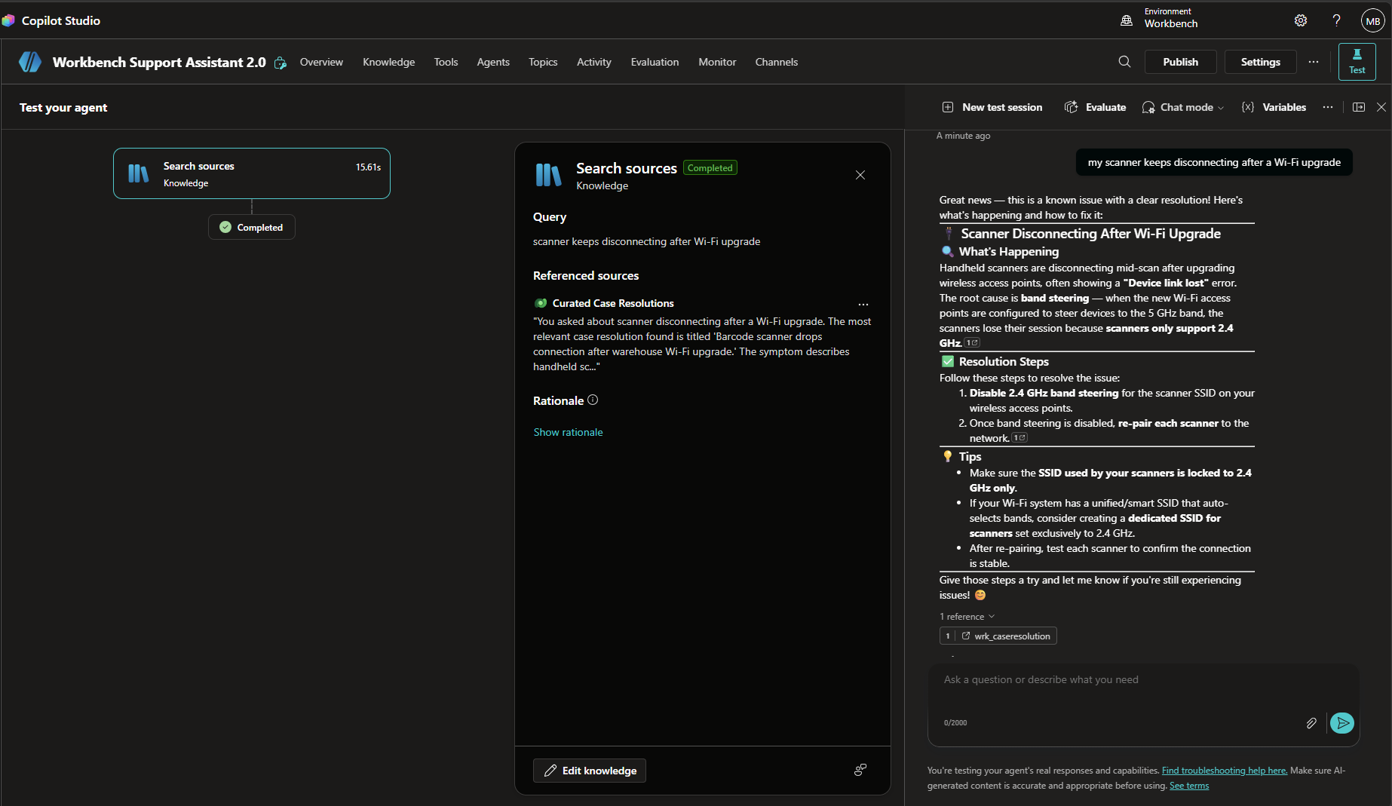The width and height of the screenshot is (1392, 806).
Task: Click the Curated Case Resolutions source icon
Action: coord(541,303)
